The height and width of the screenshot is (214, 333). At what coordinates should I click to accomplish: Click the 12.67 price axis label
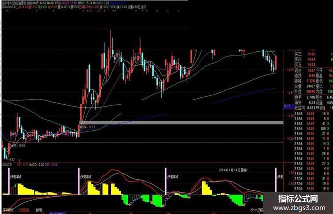[290, 92]
